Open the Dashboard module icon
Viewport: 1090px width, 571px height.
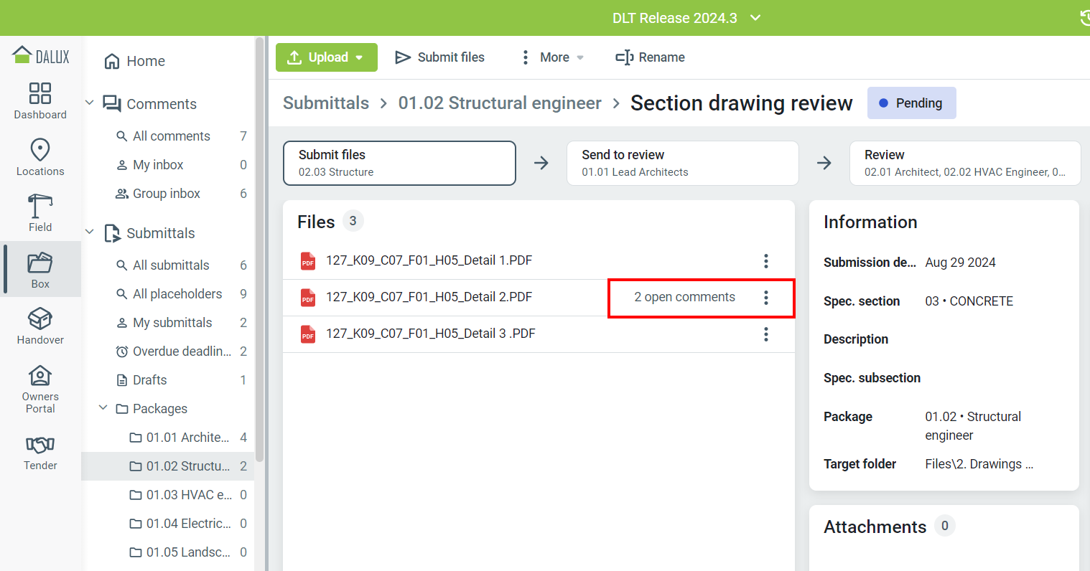click(x=40, y=100)
